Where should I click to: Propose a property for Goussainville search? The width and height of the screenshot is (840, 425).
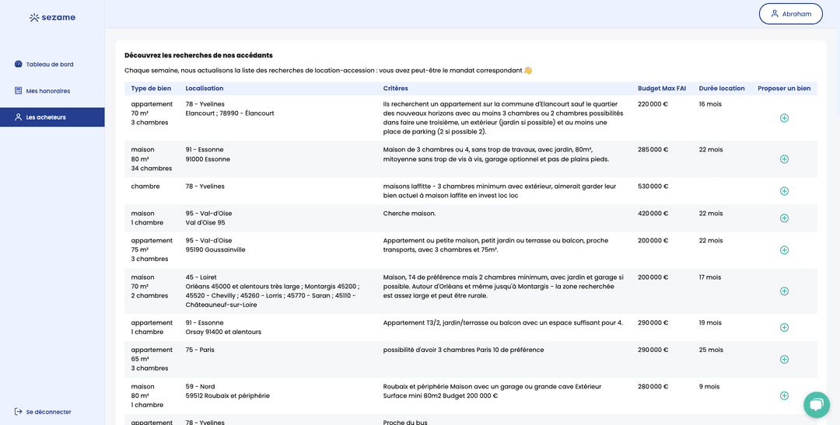pos(784,250)
